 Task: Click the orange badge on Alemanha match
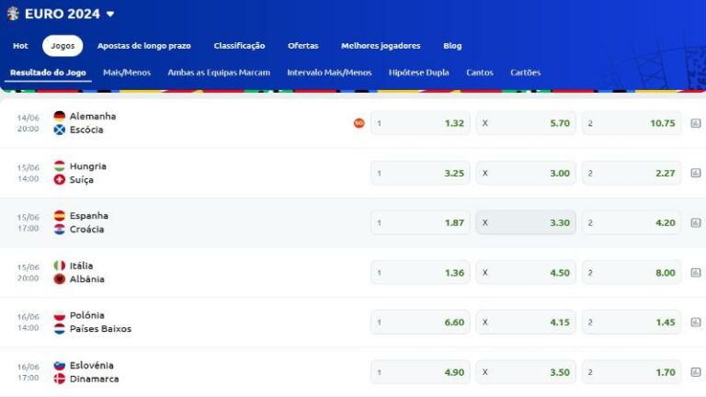point(359,123)
